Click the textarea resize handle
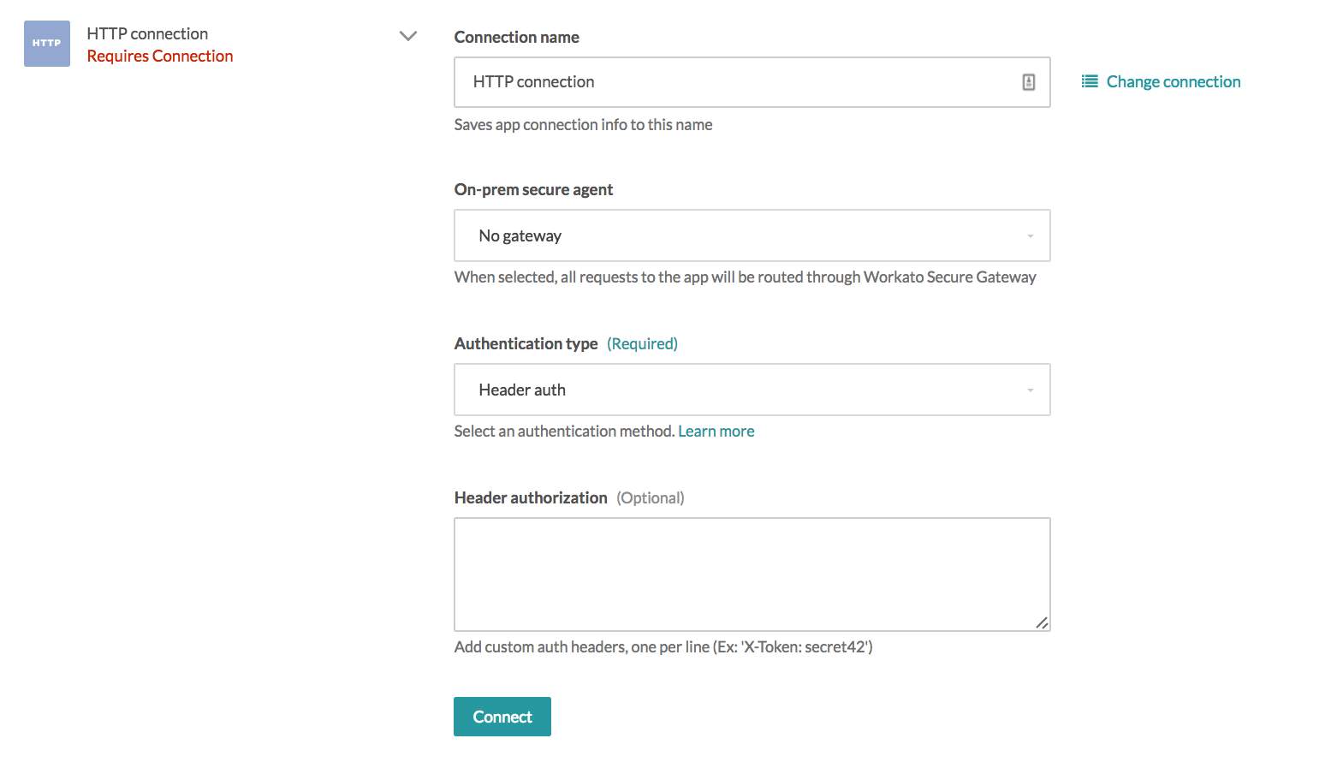1337x762 pixels. click(1043, 623)
